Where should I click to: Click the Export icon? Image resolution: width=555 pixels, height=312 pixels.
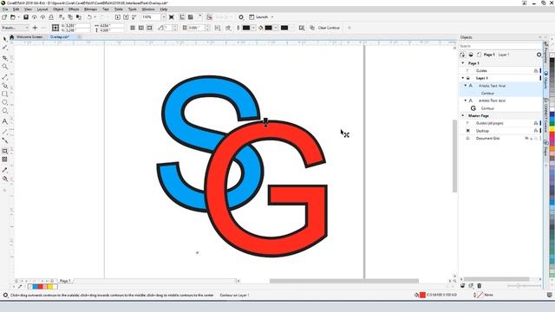coord(126,17)
